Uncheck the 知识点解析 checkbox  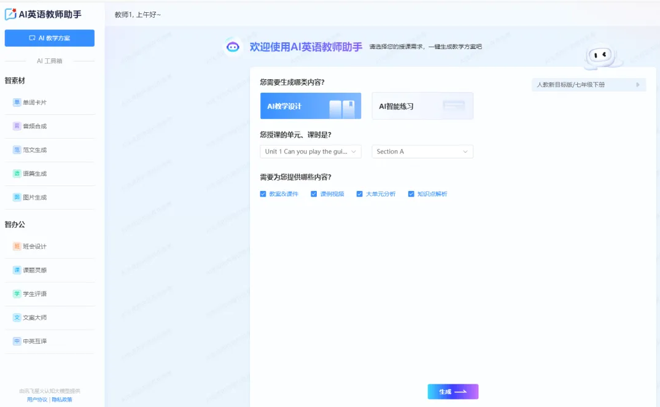(x=411, y=194)
